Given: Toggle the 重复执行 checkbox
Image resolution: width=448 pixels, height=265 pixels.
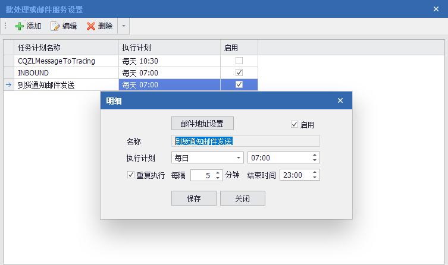Looking at the screenshot, I should point(131,175).
